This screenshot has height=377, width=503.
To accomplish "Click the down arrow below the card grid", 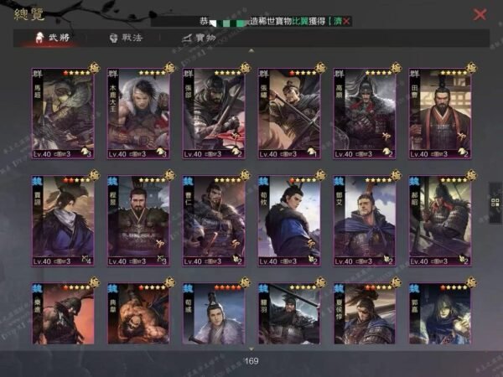I will point(251,349).
